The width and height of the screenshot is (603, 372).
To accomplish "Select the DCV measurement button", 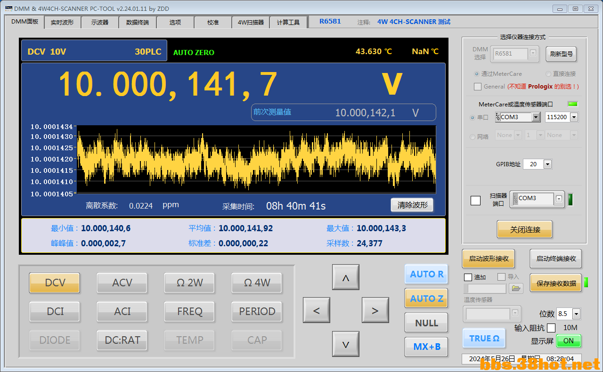I will click(55, 283).
